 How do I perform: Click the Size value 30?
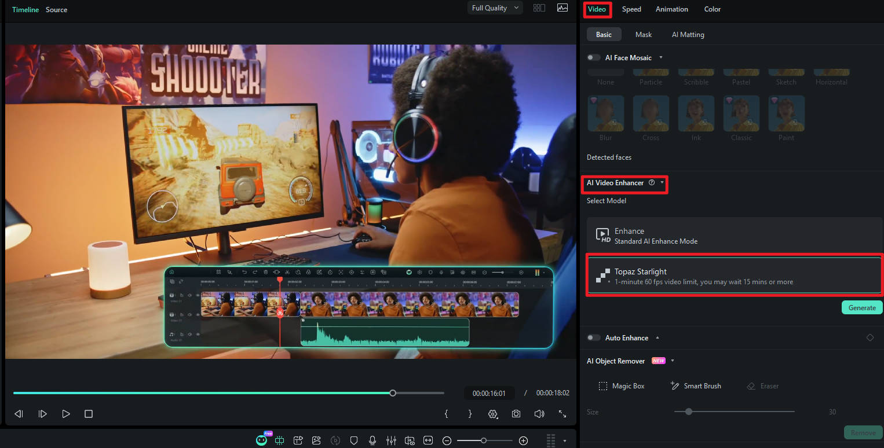[832, 412]
